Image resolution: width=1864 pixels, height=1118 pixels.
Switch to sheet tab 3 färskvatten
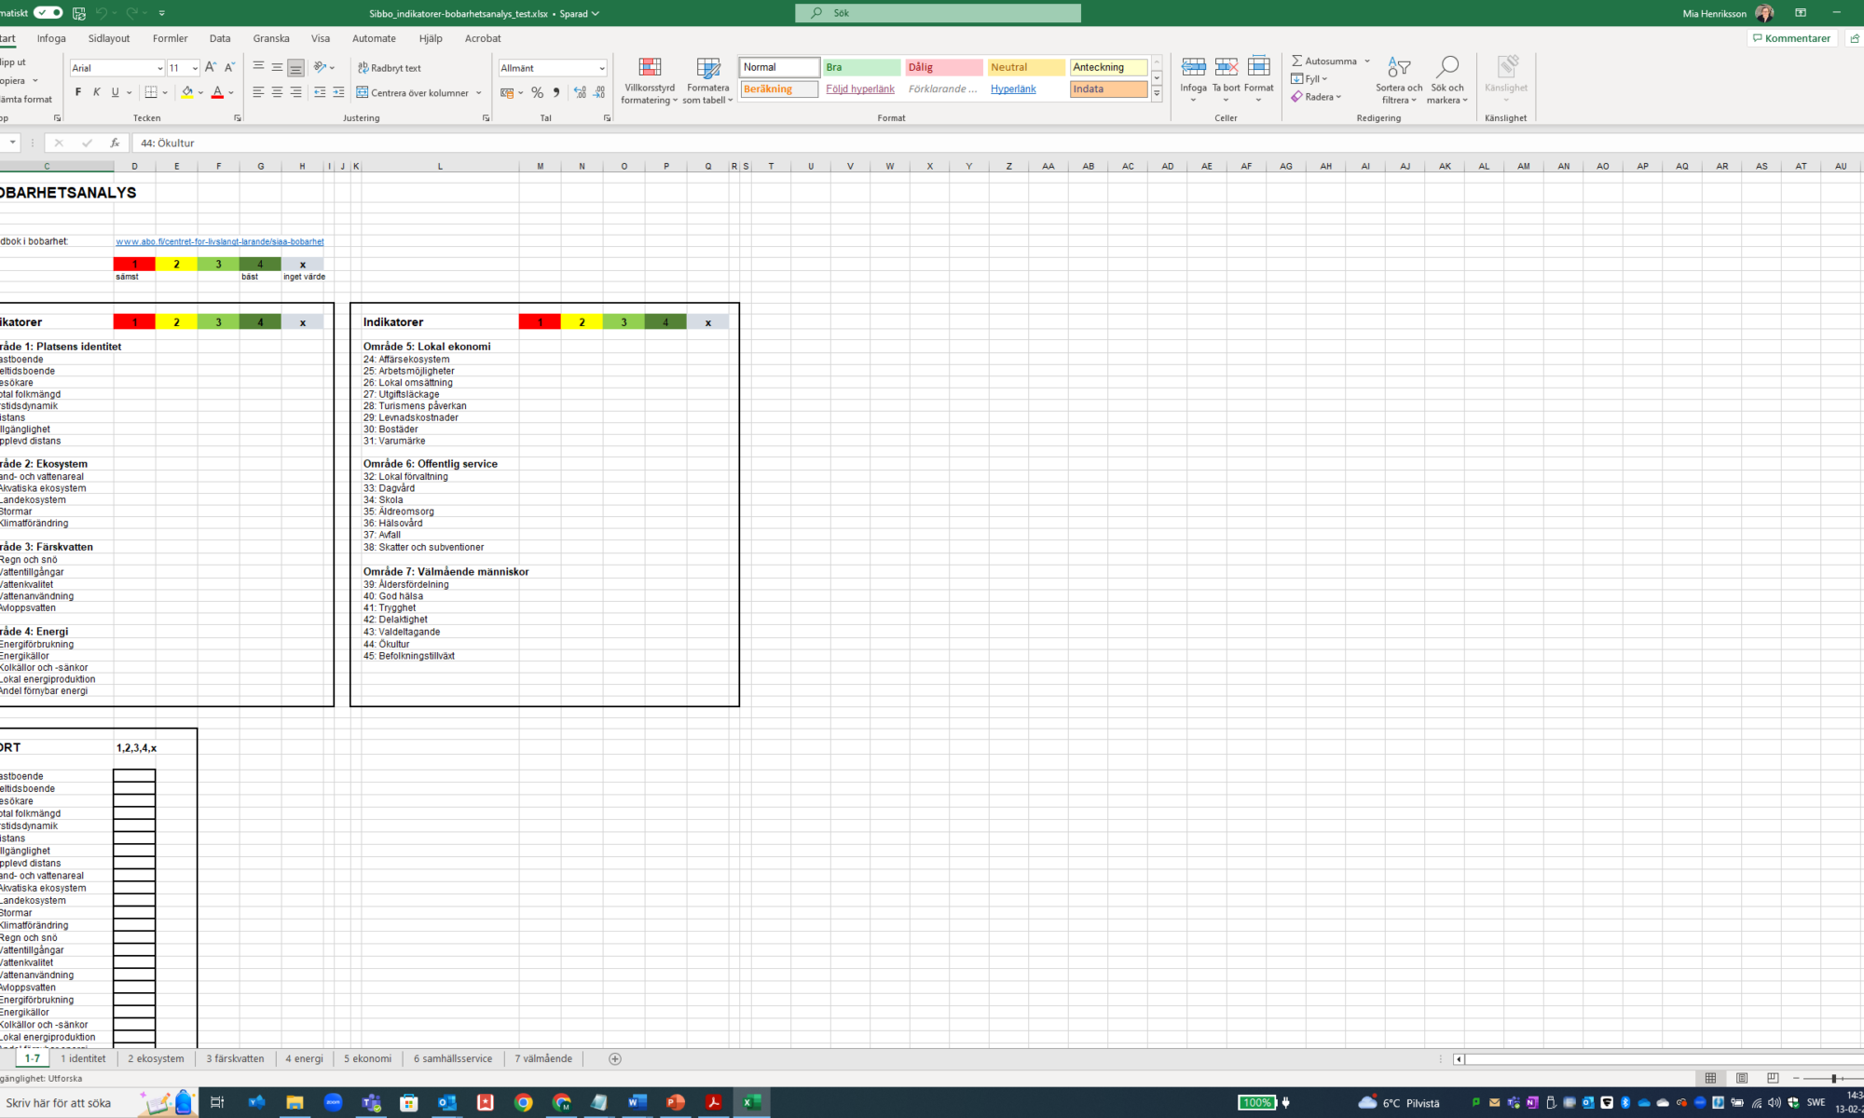235,1058
